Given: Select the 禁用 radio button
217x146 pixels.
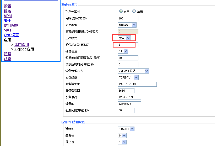Looking at the screenshot, I should point(134,11).
